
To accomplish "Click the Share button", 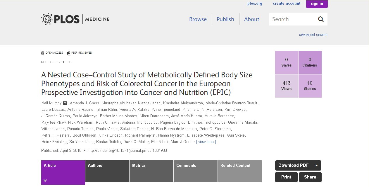I will click(x=310, y=177).
